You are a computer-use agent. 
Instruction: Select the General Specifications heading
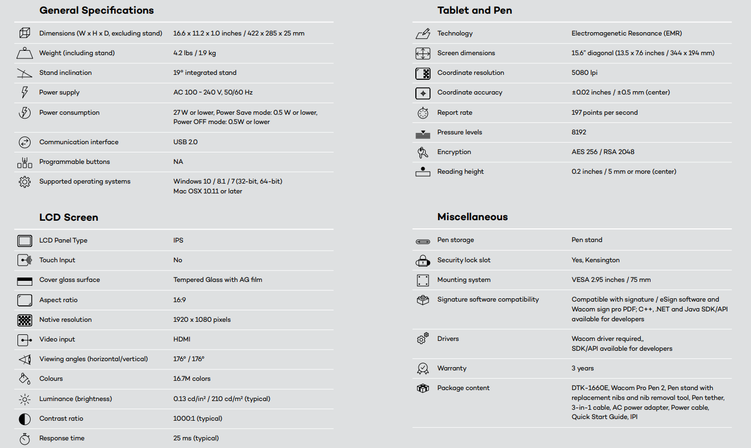97,10
